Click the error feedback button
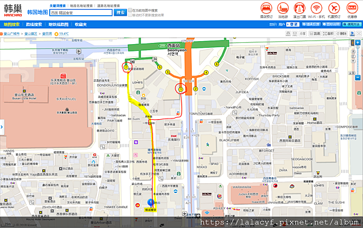Screen dimensions: 363x228 311,24
